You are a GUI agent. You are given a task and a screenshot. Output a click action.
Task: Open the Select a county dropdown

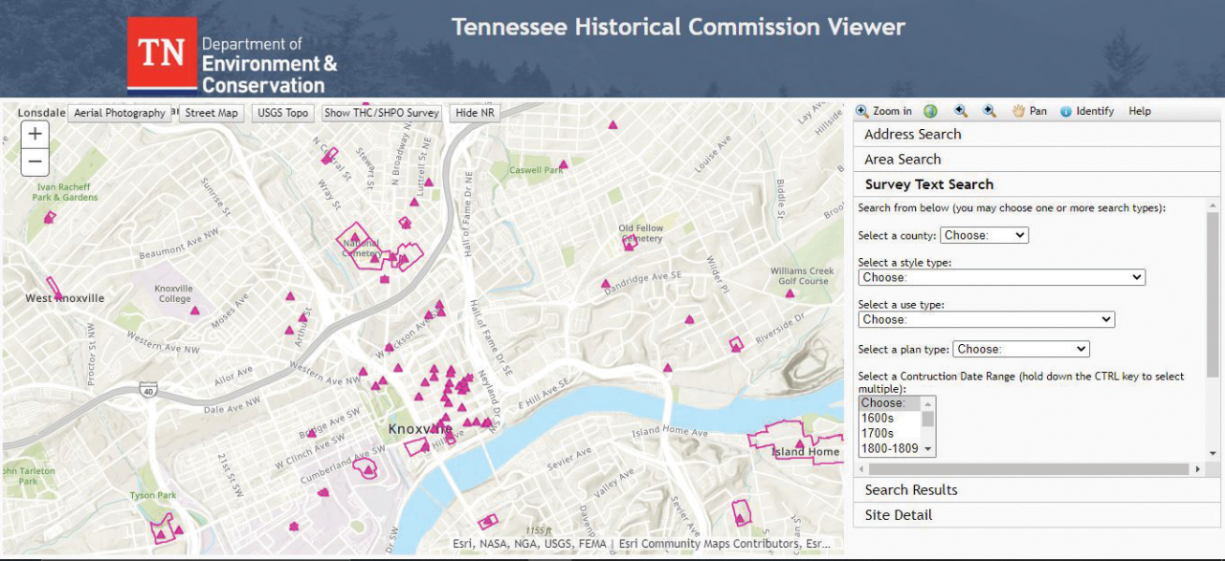[984, 235]
